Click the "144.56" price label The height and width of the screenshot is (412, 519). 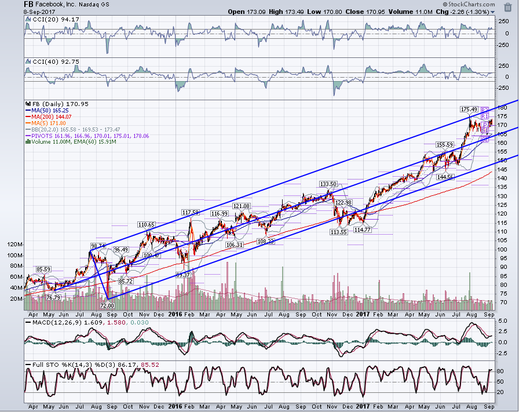445,177
